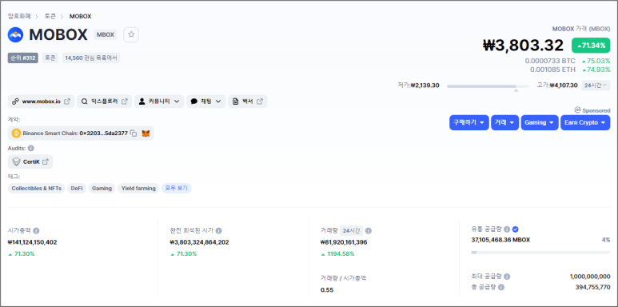
Task: Click fully diluted value ₩3,803,324,864,202
Action: pyautogui.click(x=199, y=242)
